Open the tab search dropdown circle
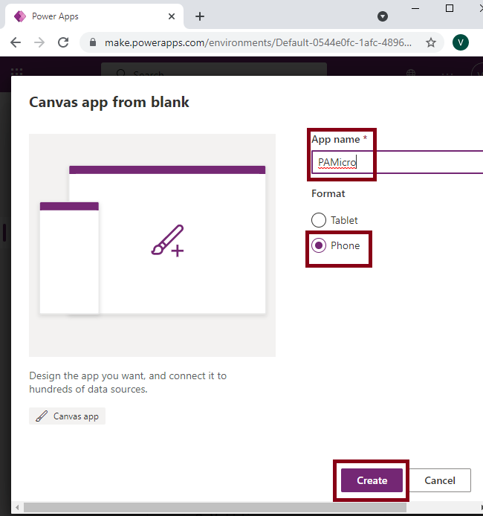Screen dimensions: 483x516 pyautogui.click(x=383, y=16)
